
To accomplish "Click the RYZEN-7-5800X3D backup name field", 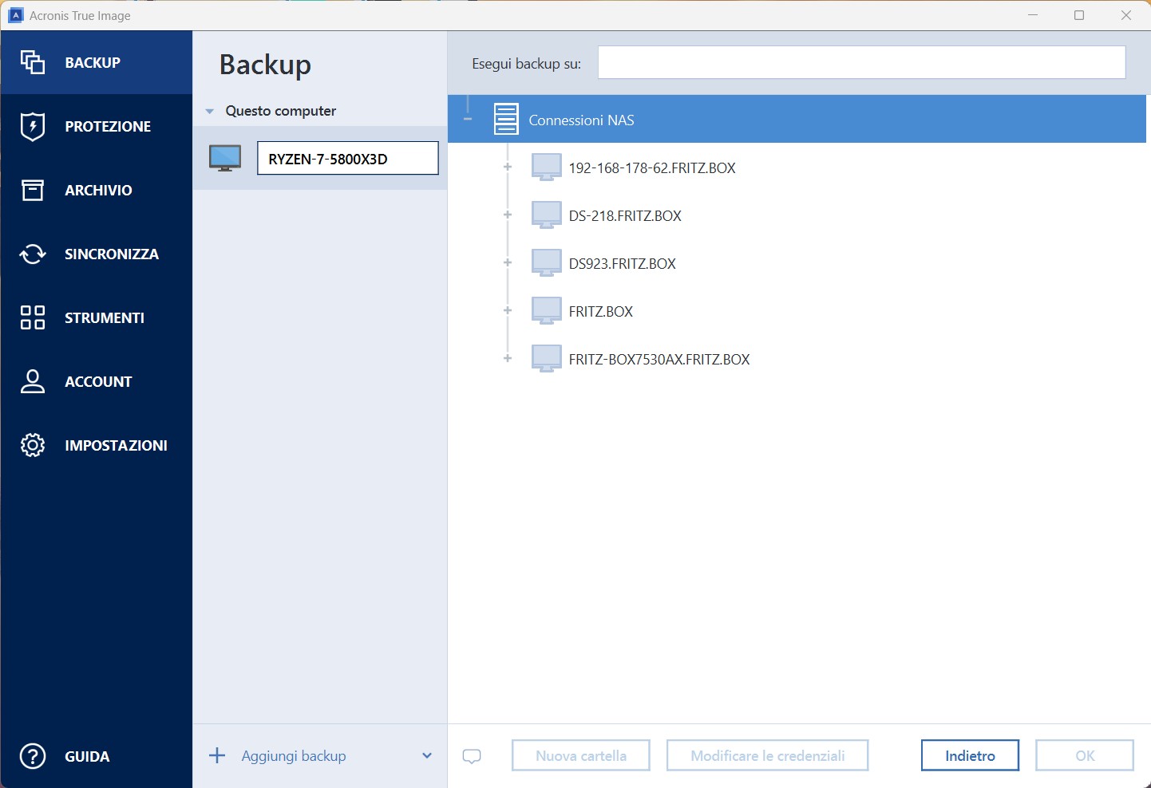I will [347, 159].
